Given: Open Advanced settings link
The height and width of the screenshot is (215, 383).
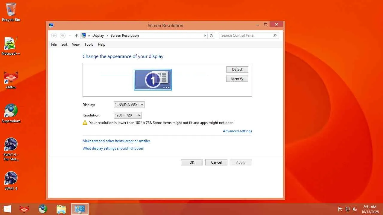Looking at the screenshot, I should pos(237,131).
